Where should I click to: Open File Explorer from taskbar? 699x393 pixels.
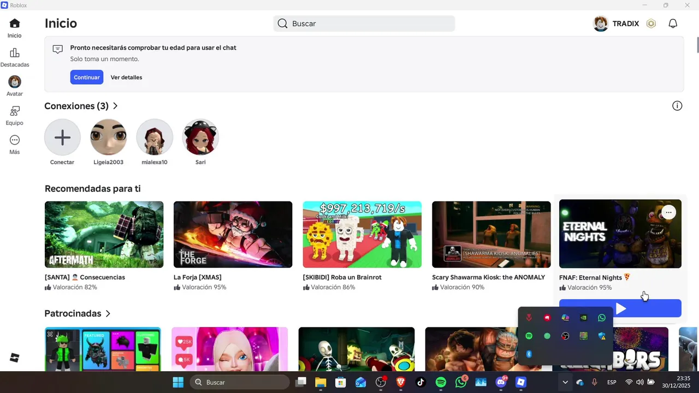pos(320,382)
